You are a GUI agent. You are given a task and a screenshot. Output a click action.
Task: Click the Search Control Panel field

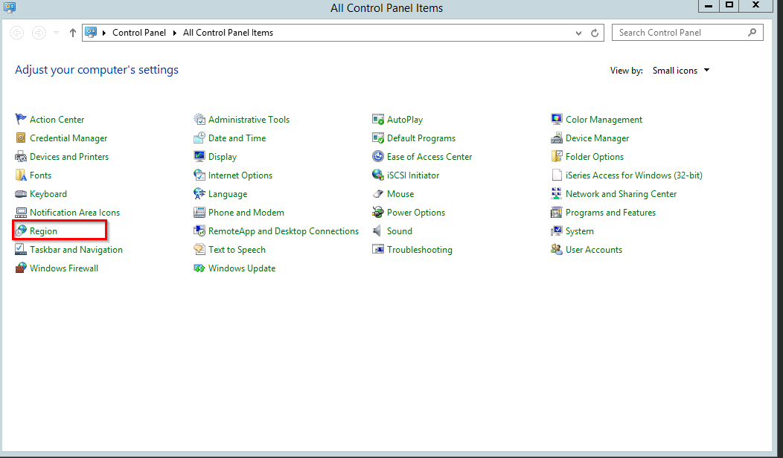(x=681, y=33)
